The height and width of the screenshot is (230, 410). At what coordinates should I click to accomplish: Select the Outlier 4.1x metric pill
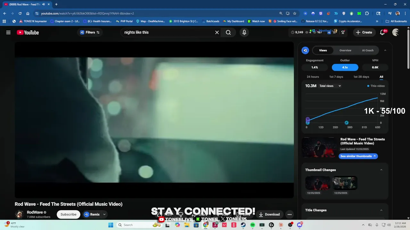tap(345, 67)
